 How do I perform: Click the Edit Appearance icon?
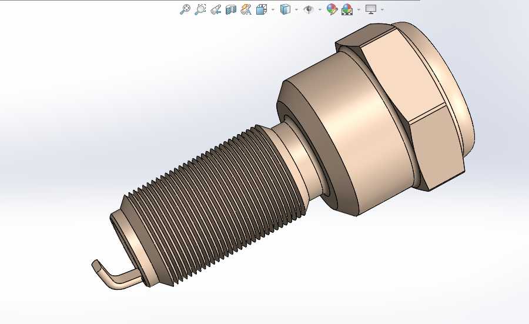pyautogui.click(x=332, y=9)
